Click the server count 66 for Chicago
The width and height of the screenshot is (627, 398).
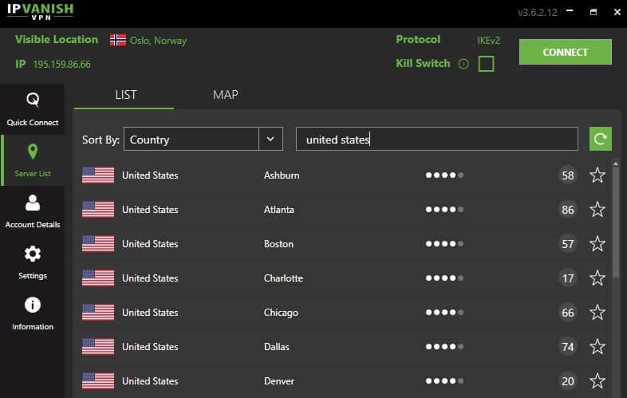point(567,313)
